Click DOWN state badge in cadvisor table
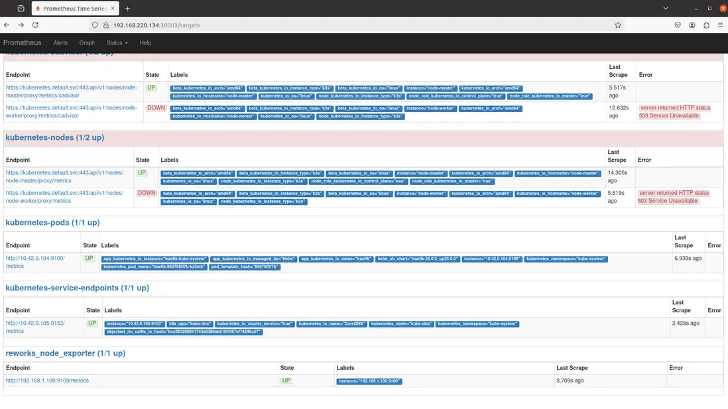The height and width of the screenshot is (409, 728). [156, 107]
